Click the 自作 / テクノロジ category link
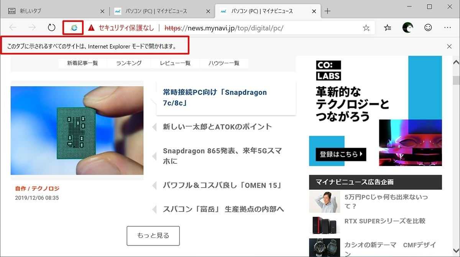This screenshot has height=257, width=460. [x=37, y=188]
